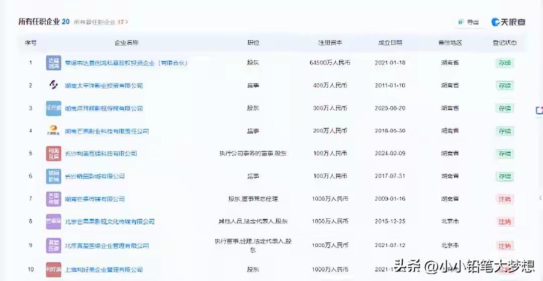Select the 所有任职企业 20 heading tab
This screenshot has height=281, width=543.
[44, 22]
